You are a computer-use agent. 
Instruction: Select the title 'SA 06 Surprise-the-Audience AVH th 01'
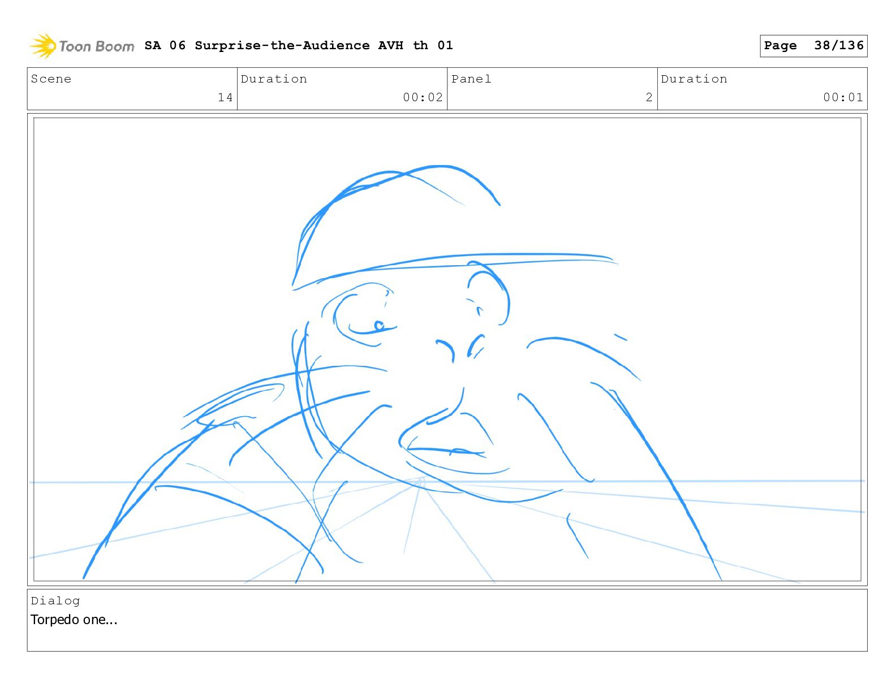click(299, 45)
